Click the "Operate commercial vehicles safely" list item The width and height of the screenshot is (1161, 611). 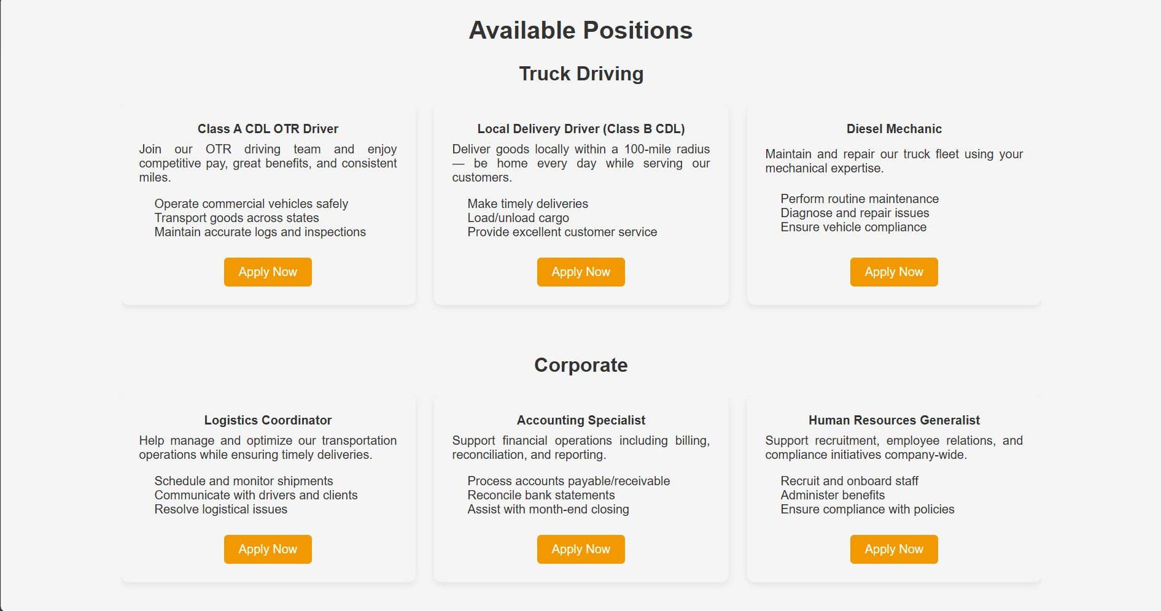point(251,204)
